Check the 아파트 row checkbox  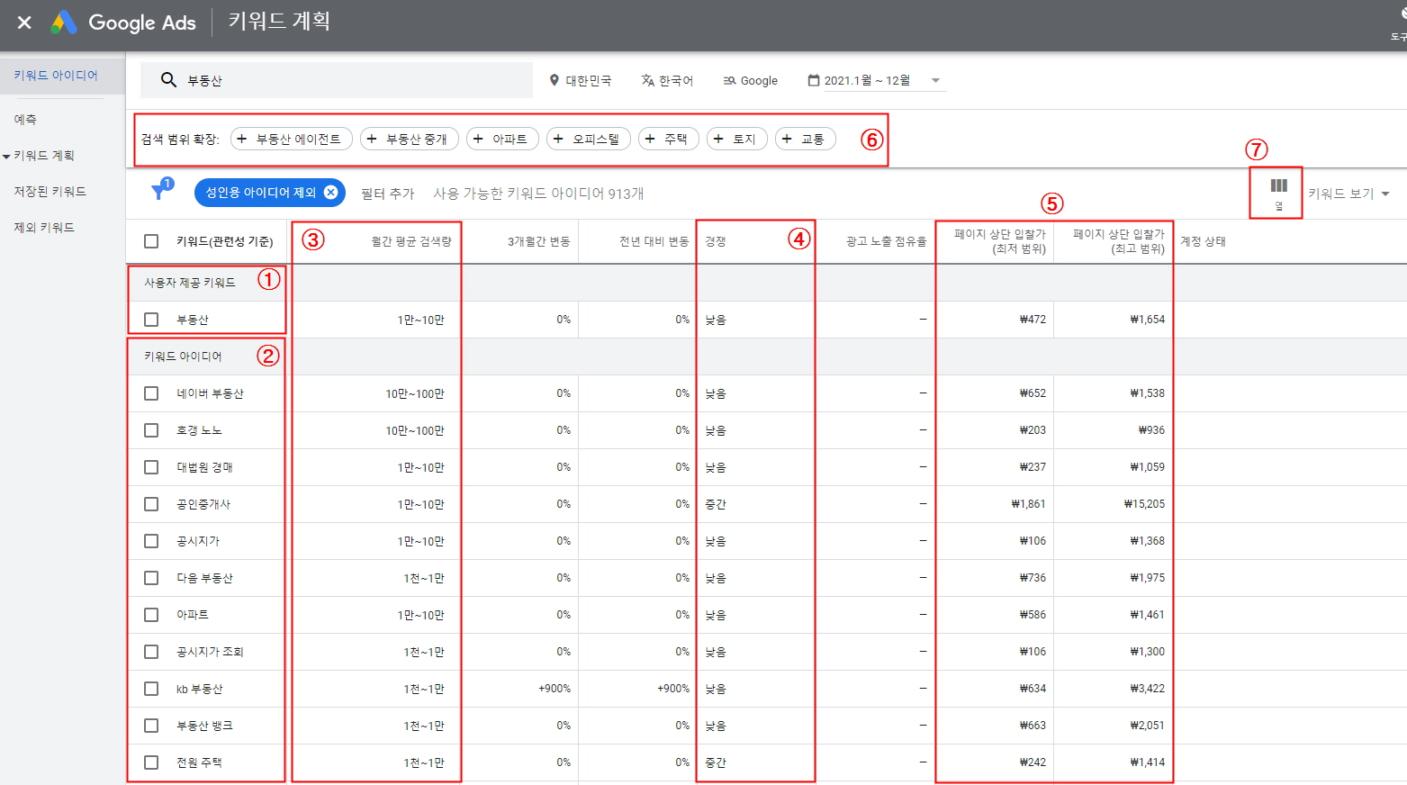(151, 615)
